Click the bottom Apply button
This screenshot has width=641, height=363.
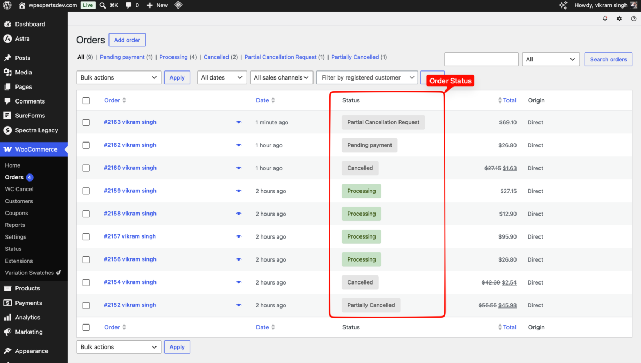pyautogui.click(x=177, y=347)
